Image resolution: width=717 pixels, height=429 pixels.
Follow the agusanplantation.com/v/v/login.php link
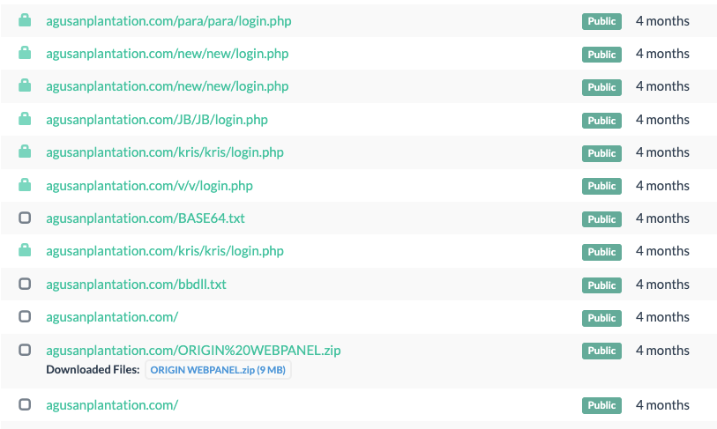click(x=150, y=186)
